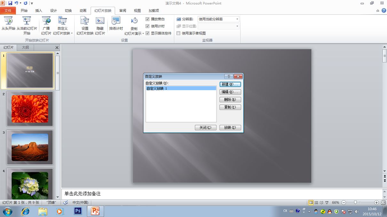
Task: Click the volume speaker tray icon
Action: coord(357,211)
